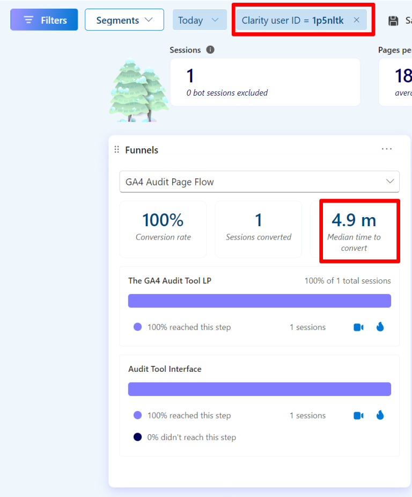This screenshot has height=497, width=412.
Task: Remove the Clarity user ID filter
Action: click(356, 20)
